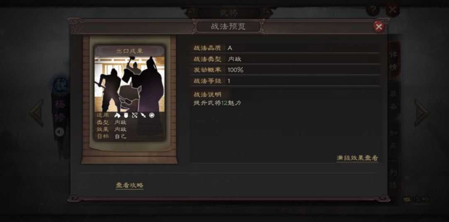Click the 攻略 scroll link at bottom right
449x222 pixels.
(x=417, y=199)
